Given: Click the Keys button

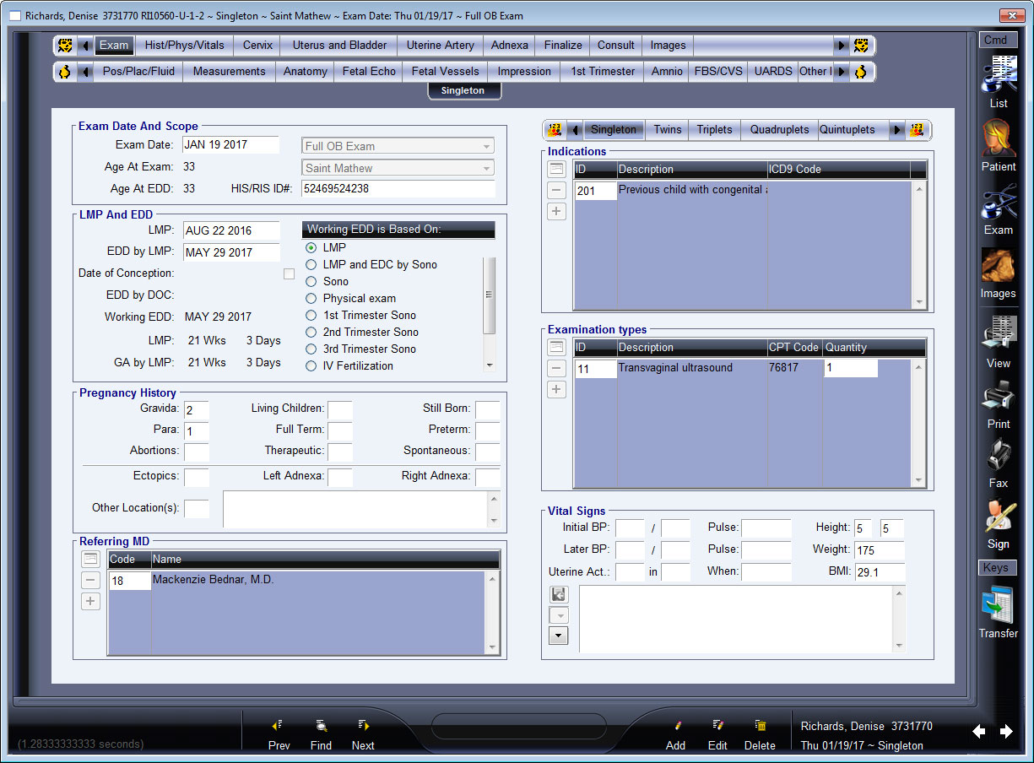Looking at the screenshot, I should coord(998,567).
